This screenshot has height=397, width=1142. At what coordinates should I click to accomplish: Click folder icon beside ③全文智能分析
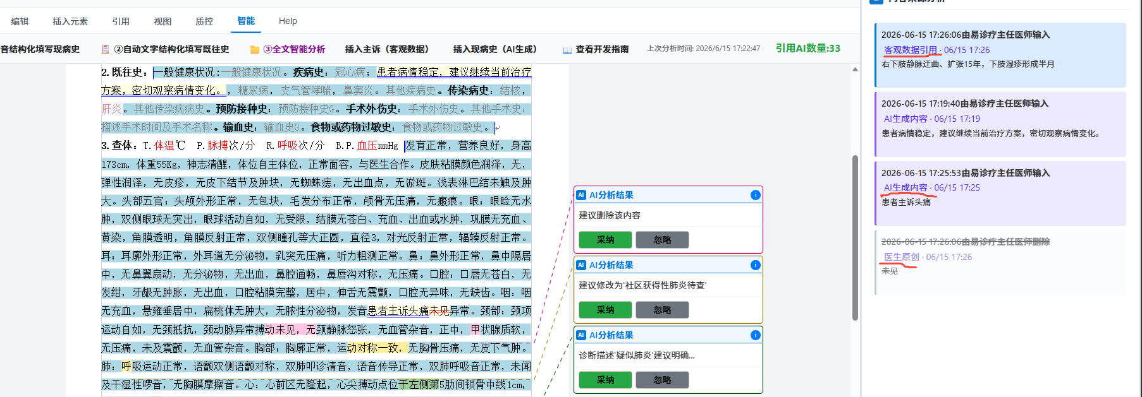[255, 49]
